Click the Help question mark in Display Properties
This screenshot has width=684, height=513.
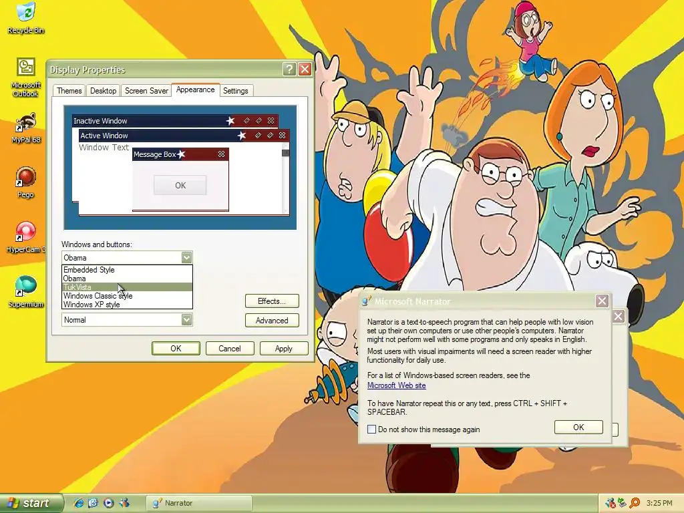(289, 69)
